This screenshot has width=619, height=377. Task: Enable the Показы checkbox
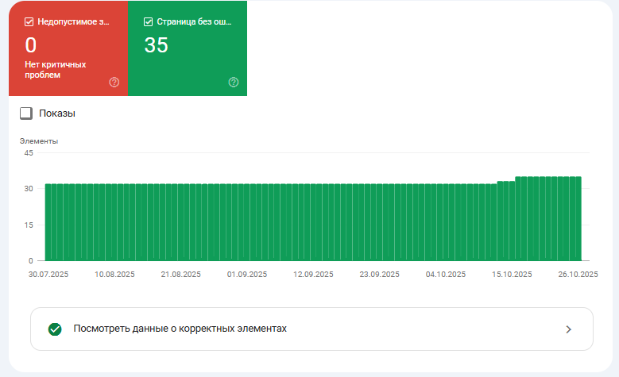[x=26, y=113]
